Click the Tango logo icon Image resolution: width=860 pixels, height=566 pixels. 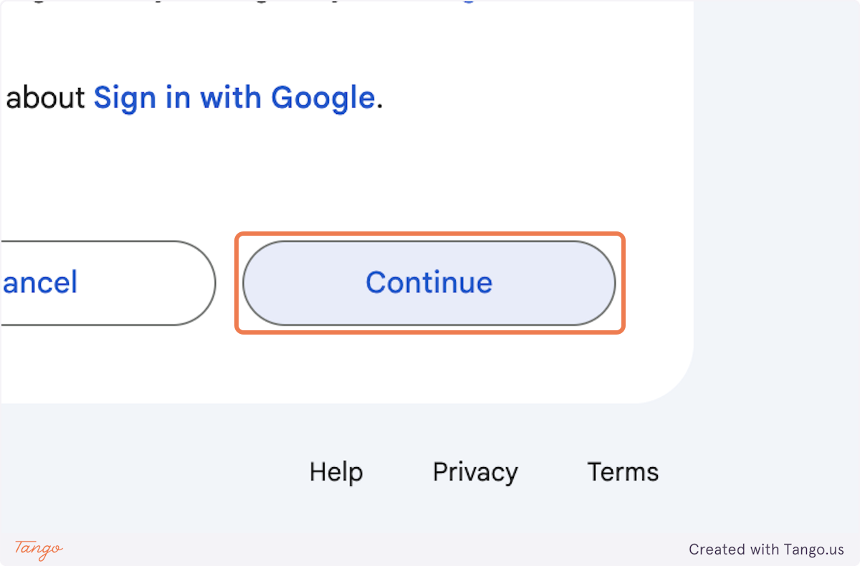pyautogui.click(x=39, y=550)
